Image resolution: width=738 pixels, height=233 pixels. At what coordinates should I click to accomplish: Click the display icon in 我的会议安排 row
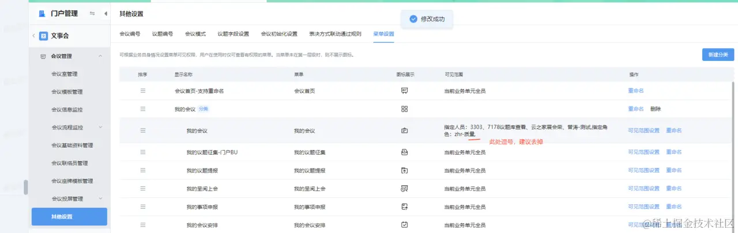405,225
